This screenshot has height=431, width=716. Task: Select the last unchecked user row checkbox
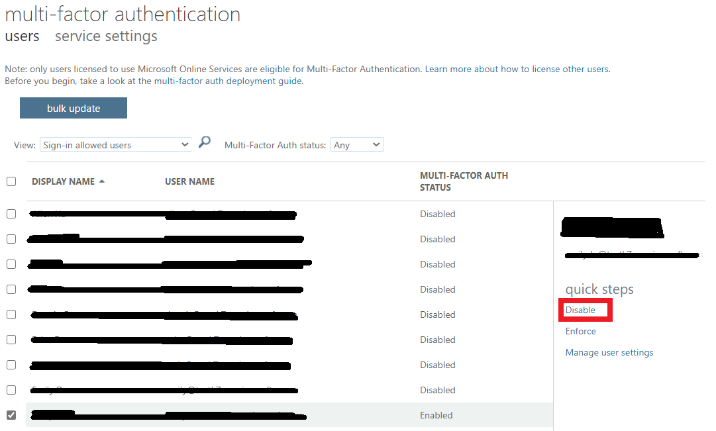(11, 390)
